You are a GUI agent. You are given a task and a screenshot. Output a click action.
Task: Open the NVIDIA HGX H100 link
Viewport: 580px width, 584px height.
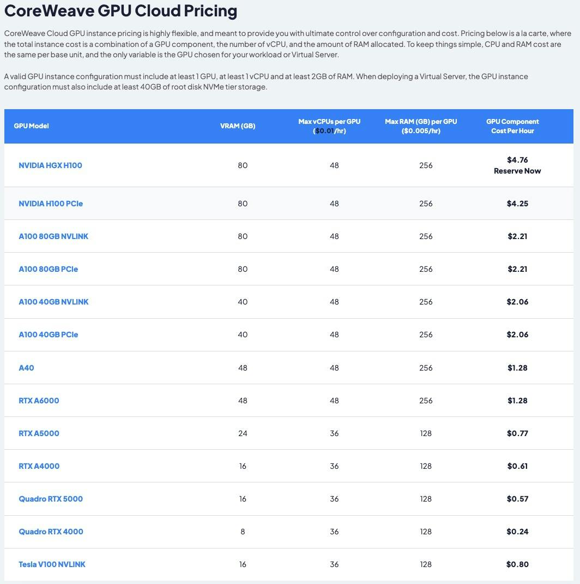50,165
